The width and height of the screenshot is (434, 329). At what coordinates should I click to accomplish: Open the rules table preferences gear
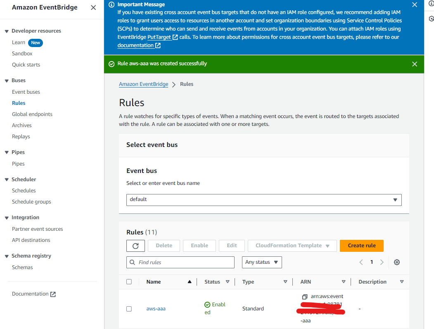[397, 262]
